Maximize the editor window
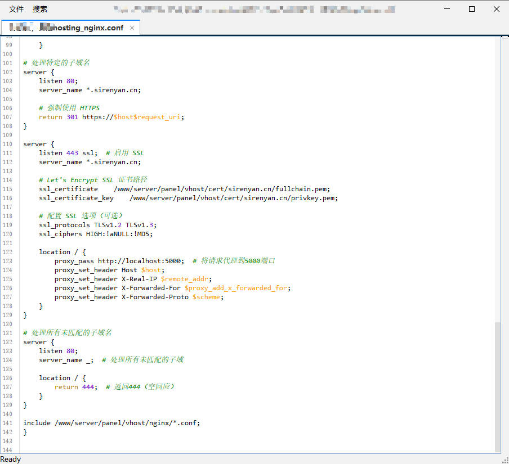 click(472, 9)
